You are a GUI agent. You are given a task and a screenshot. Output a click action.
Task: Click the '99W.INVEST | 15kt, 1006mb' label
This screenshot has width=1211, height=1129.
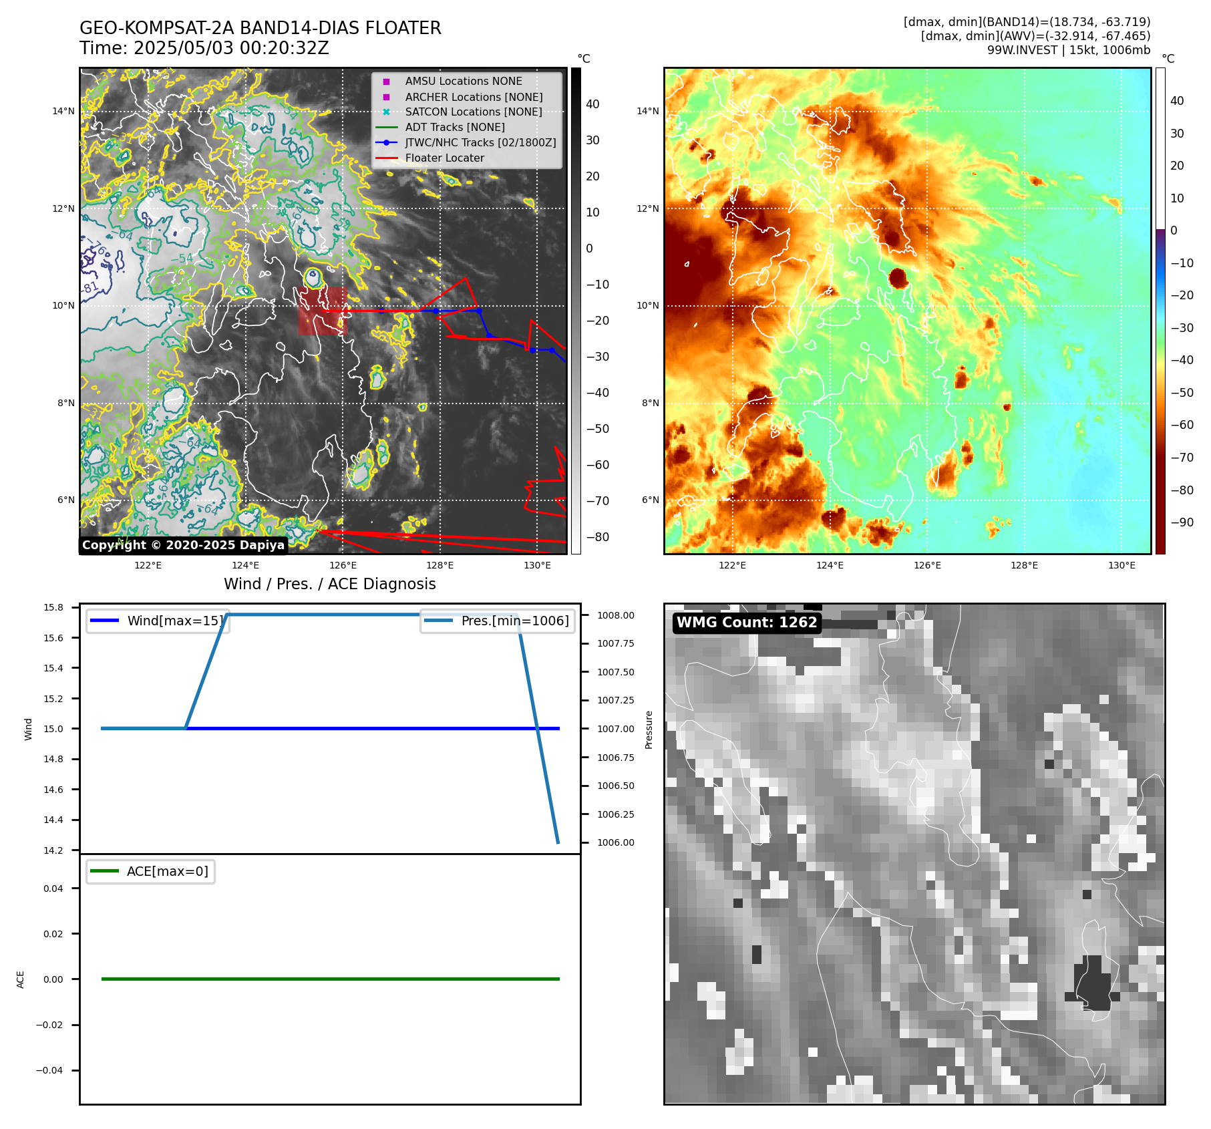click(1069, 50)
